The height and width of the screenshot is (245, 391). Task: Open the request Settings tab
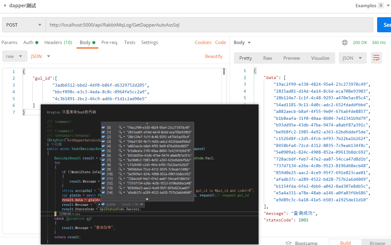150,43
